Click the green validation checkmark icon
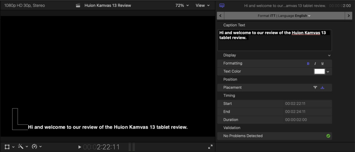Screen dimensions: 355x152 point(328,136)
